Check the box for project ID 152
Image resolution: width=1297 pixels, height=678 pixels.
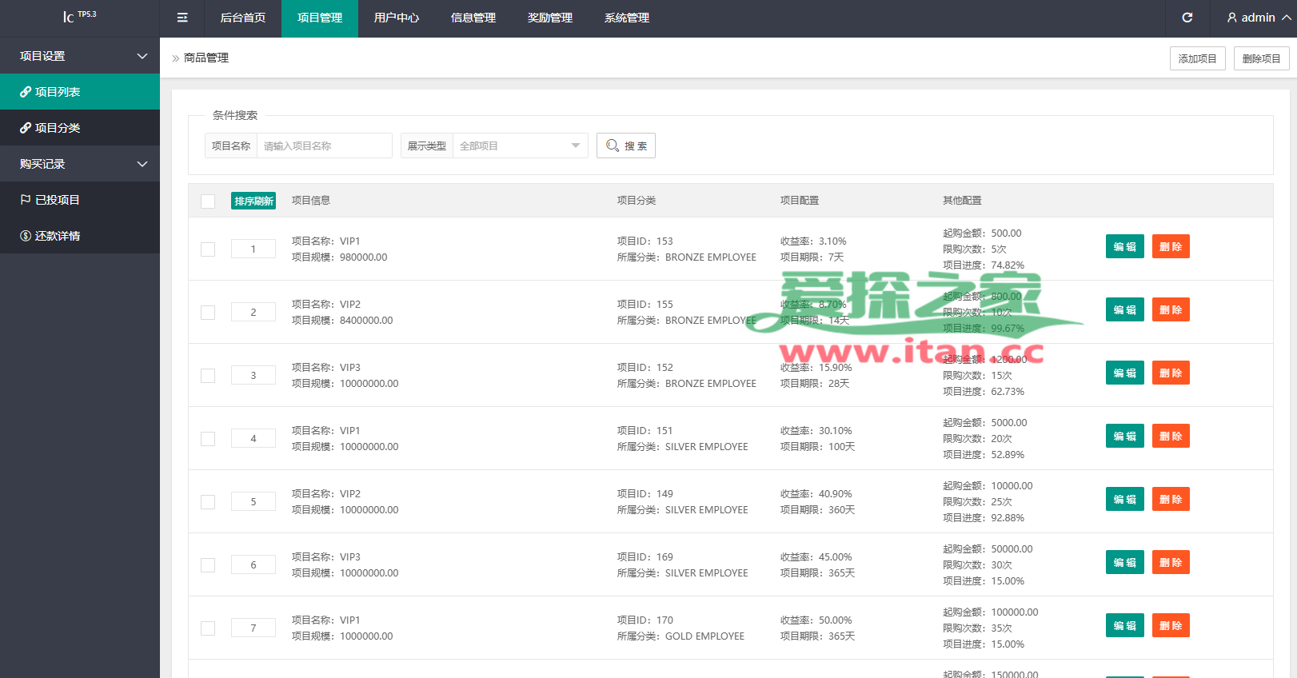coord(208,376)
